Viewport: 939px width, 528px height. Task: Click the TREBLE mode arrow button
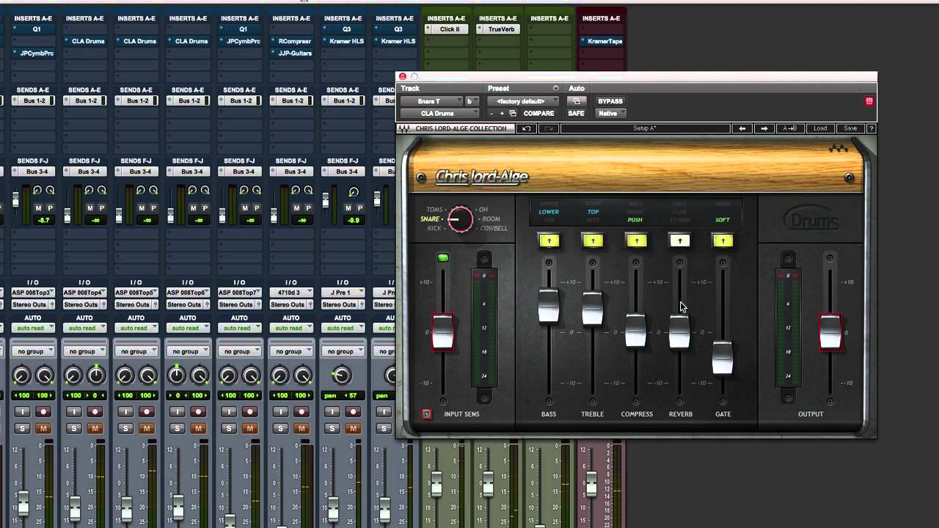point(593,241)
